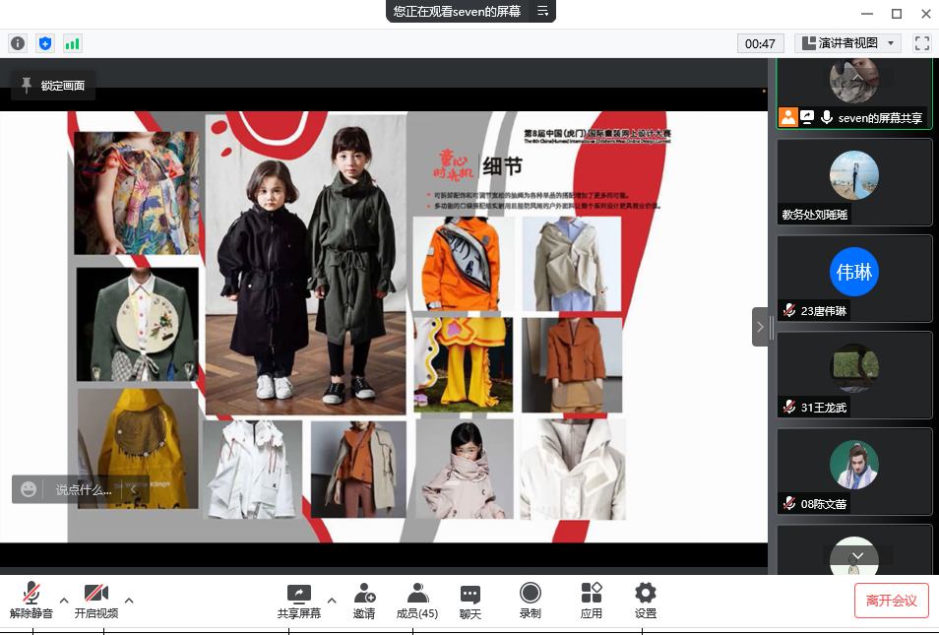939x635 pixels.
Task: Check the green network signal icon
Action: (73, 43)
